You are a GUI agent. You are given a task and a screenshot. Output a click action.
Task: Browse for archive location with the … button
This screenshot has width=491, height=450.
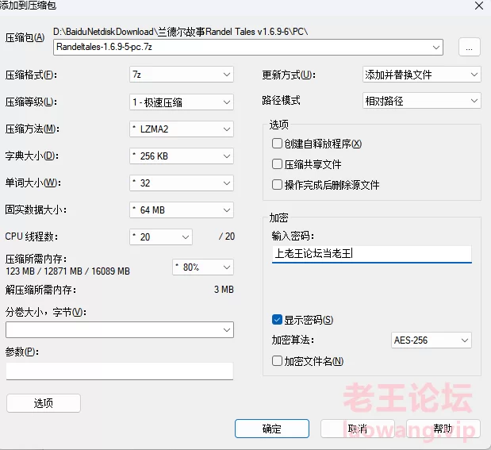coord(469,48)
